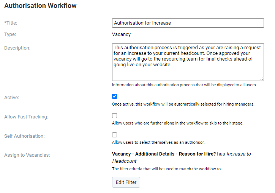The image size is (275, 193).
Task: Click 'Allow users who are further along' hint
Action: point(178,123)
